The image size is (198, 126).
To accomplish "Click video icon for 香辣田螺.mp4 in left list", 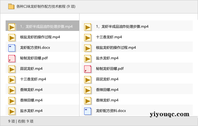I will point(12,101).
